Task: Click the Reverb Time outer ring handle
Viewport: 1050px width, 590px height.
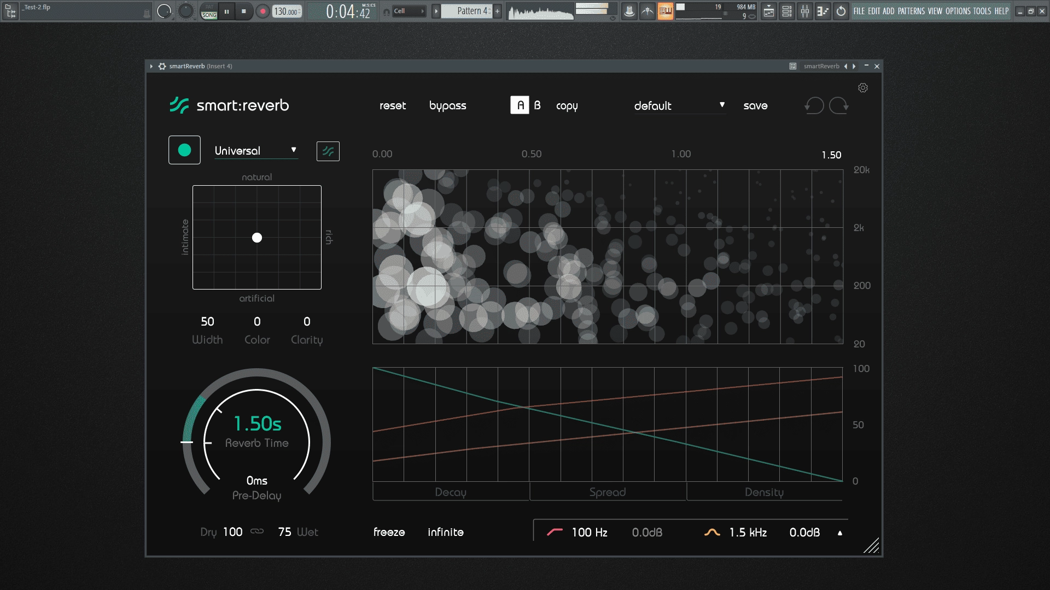Action: click(187, 442)
